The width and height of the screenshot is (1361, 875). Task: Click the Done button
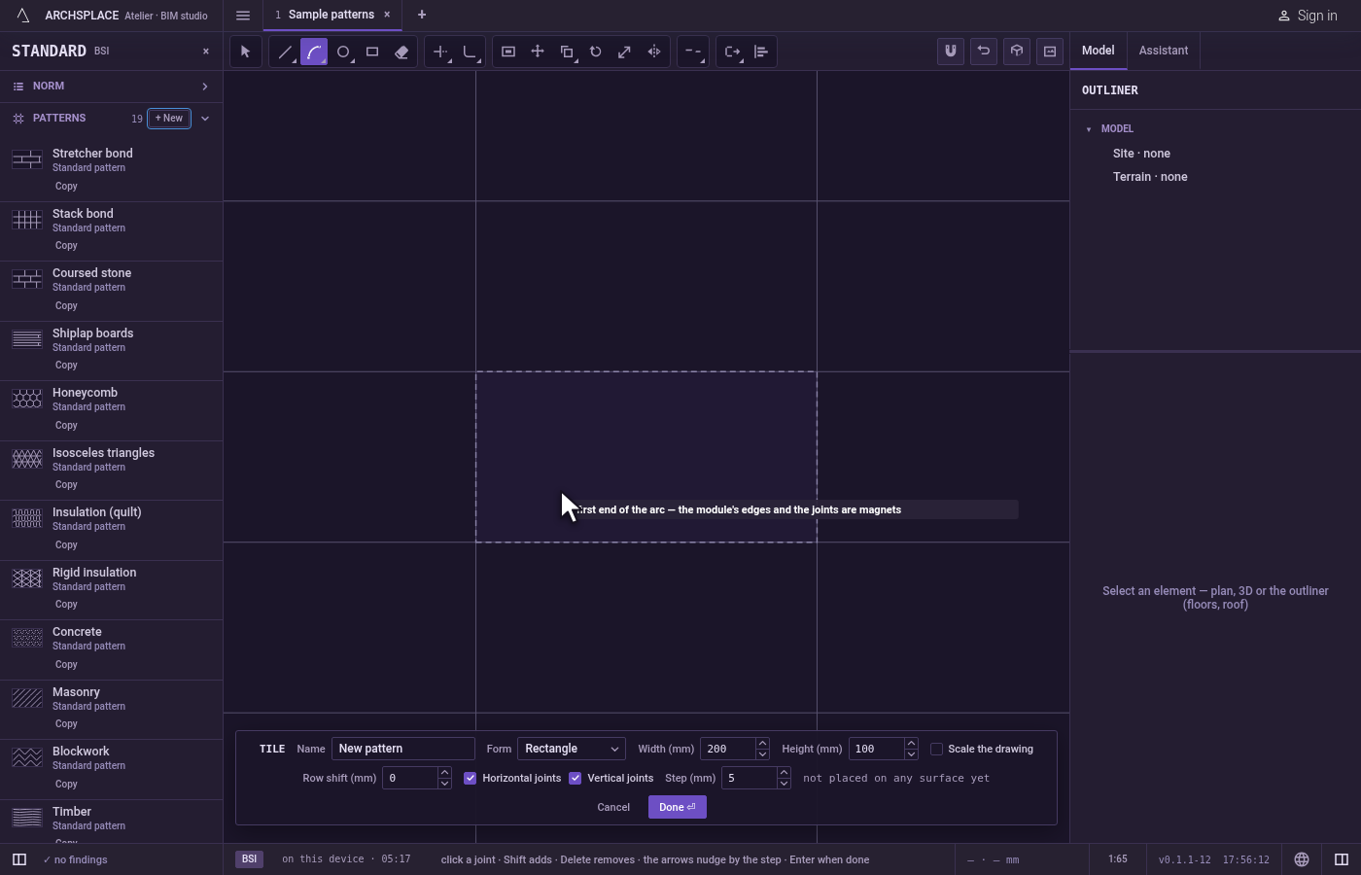coord(678,807)
